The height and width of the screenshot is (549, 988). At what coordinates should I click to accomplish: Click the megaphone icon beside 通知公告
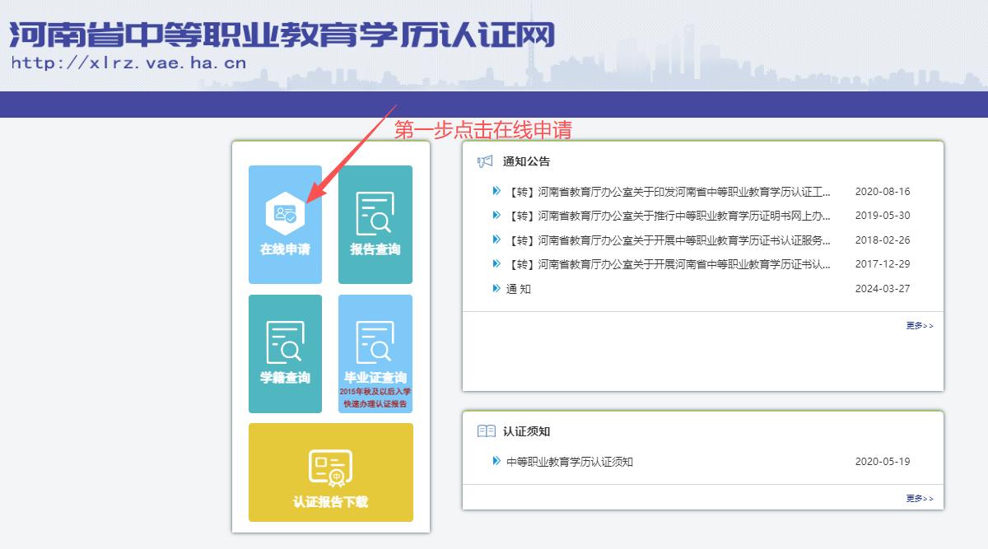point(485,161)
